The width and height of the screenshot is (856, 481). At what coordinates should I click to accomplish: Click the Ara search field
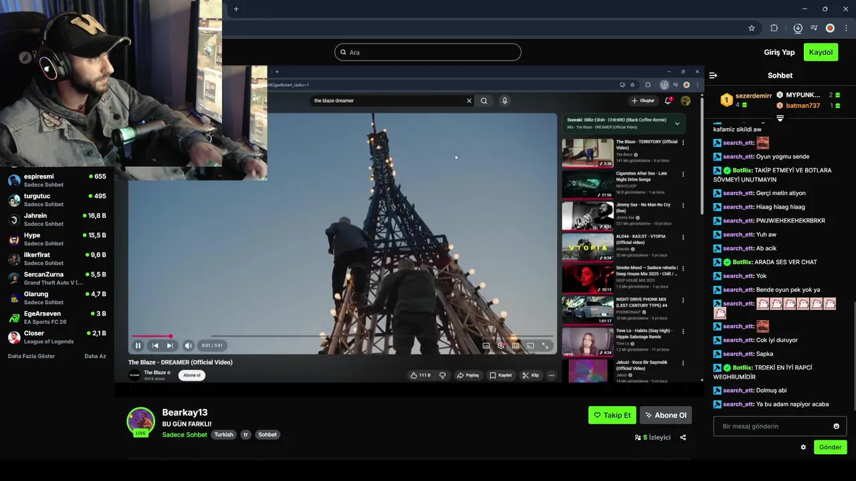coord(428,52)
